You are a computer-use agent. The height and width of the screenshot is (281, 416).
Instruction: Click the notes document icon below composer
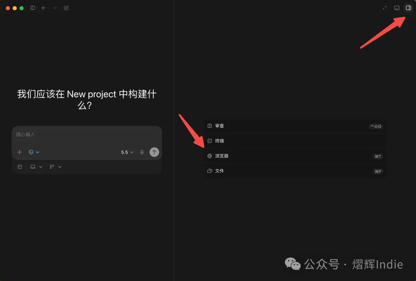(x=20, y=167)
